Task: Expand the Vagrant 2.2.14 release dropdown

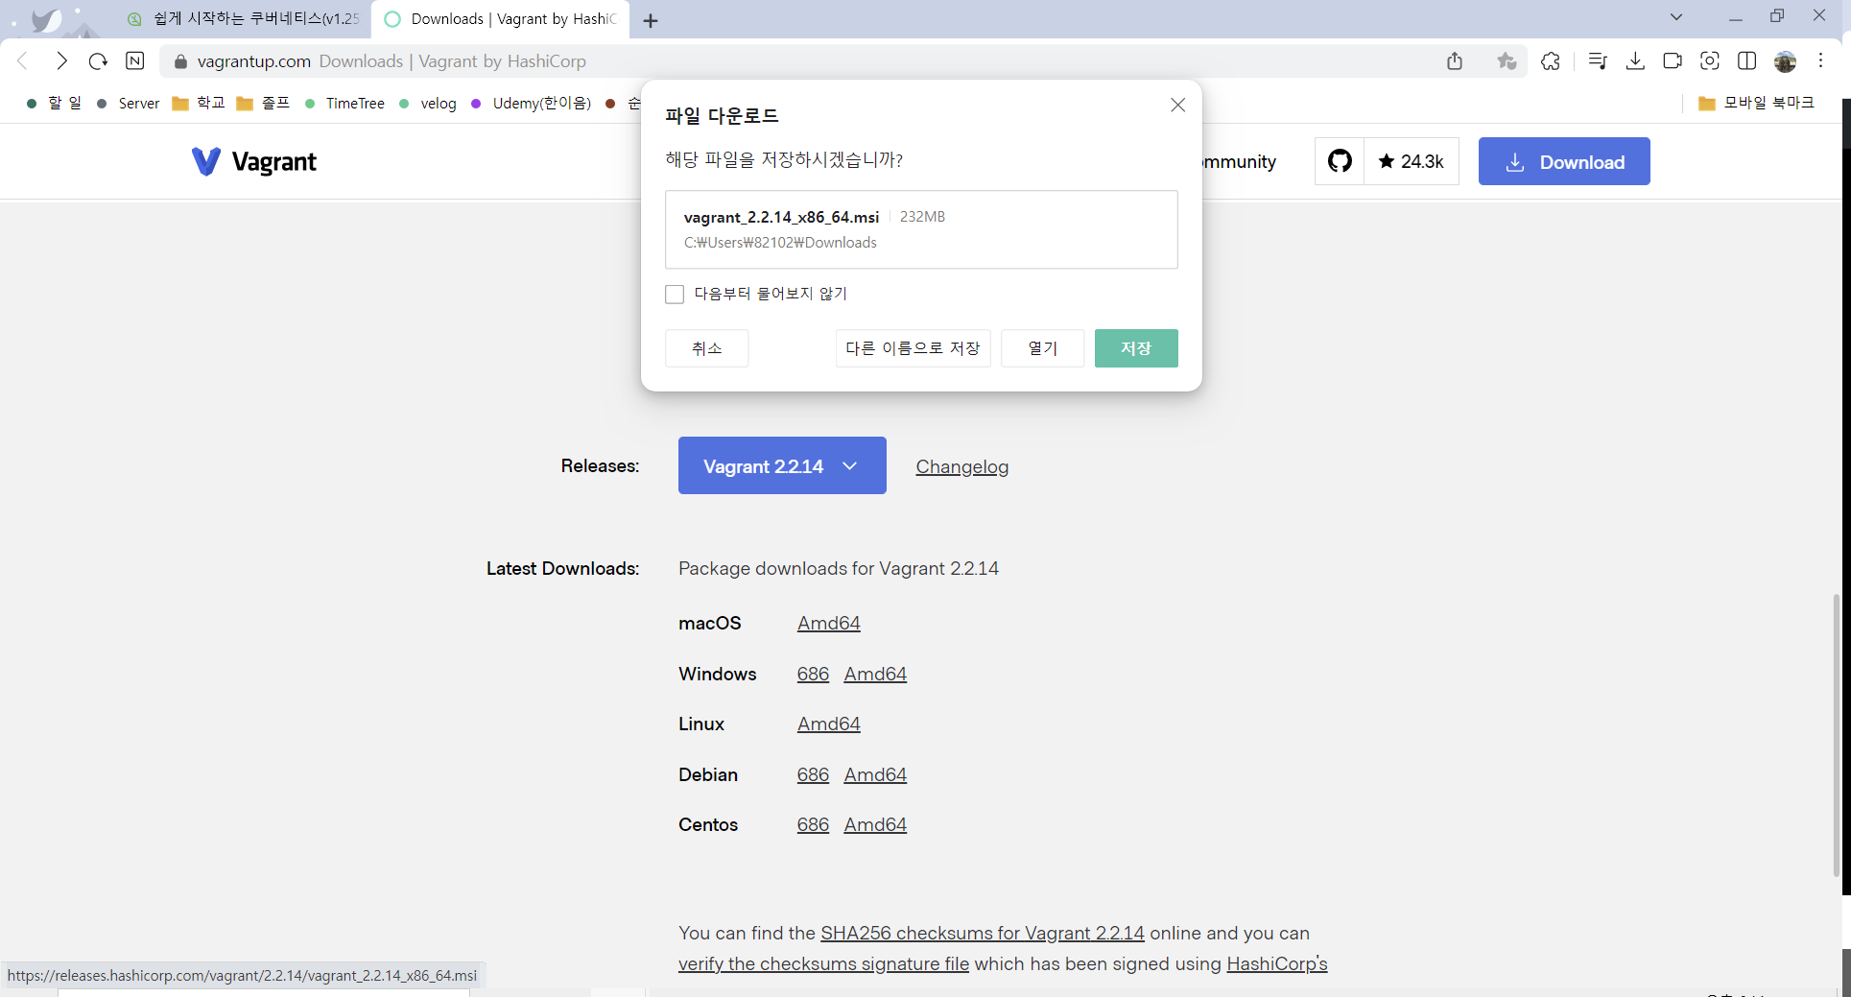Action: pyautogui.click(x=782, y=465)
